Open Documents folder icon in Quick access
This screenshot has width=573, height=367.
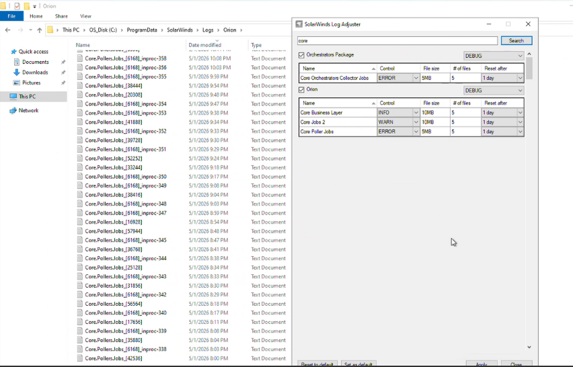(16, 62)
